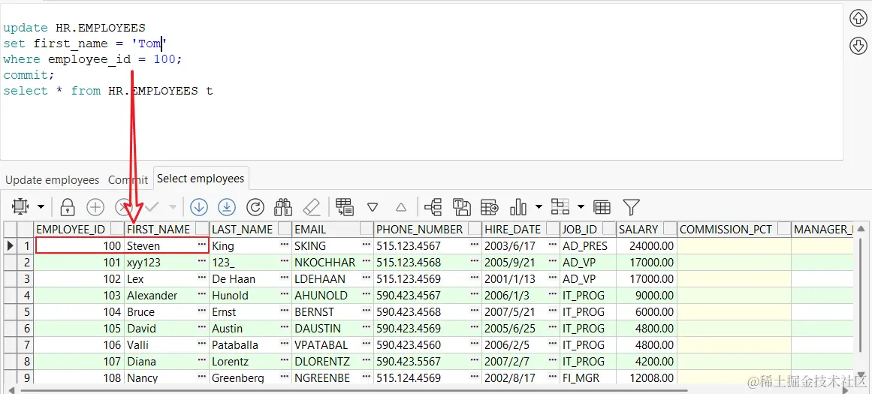Open the dropdown next to the checkmark icon
Image resolution: width=872 pixels, height=394 pixels.
[x=173, y=207]
